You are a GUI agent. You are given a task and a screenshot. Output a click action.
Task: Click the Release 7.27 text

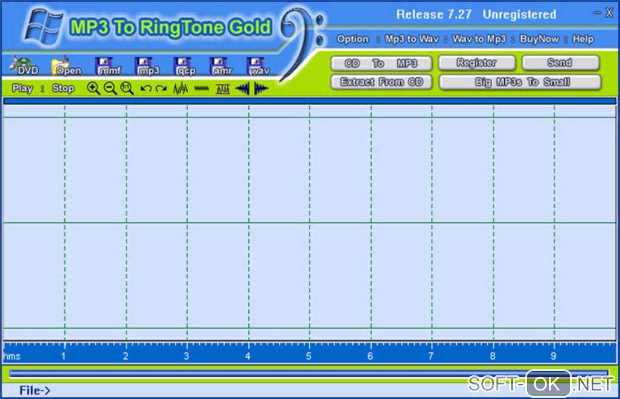(x=434, y=15)
